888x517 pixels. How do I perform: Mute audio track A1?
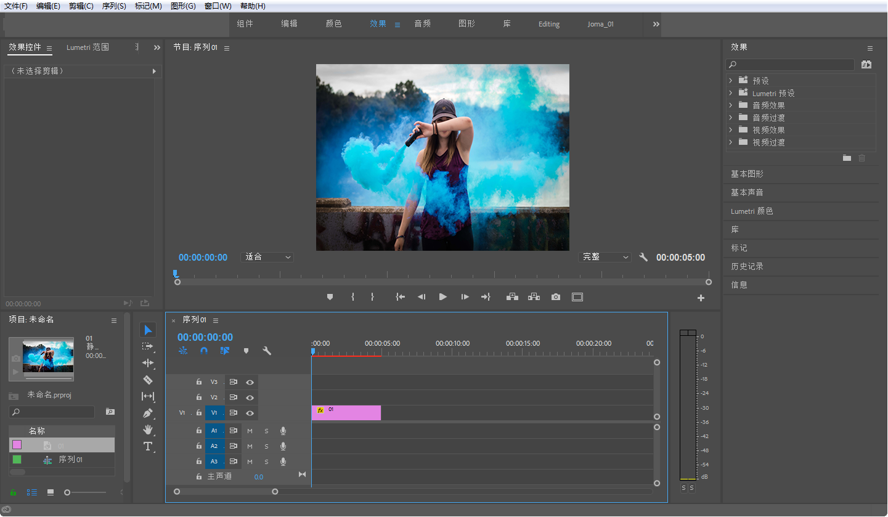tap(250, 431)
